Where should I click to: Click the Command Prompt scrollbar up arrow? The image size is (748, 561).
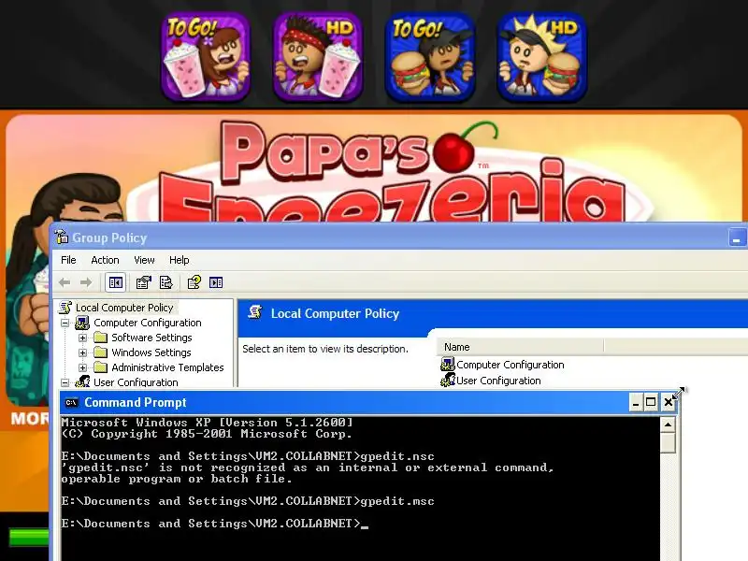pyautogui.click(x=668, y=424)
